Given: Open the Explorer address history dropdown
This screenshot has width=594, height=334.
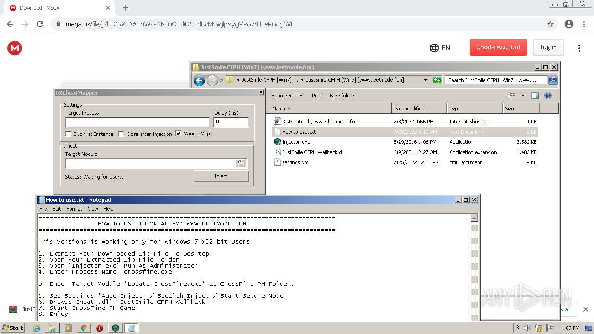Looking at the screenshot, I should point(426,80).
